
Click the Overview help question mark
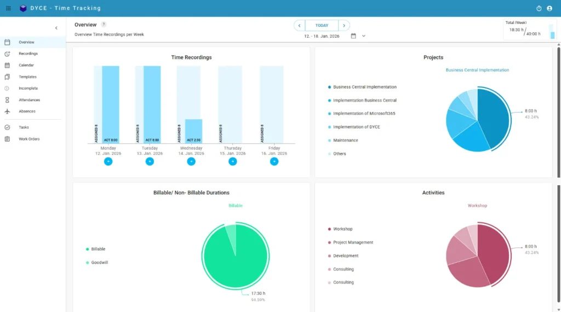point(104,24)
